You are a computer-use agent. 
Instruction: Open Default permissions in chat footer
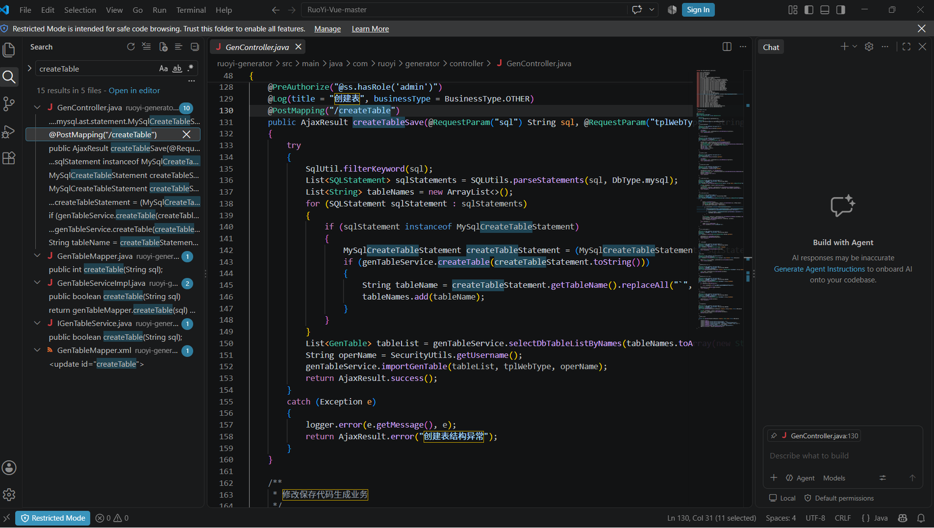[839, 498]
